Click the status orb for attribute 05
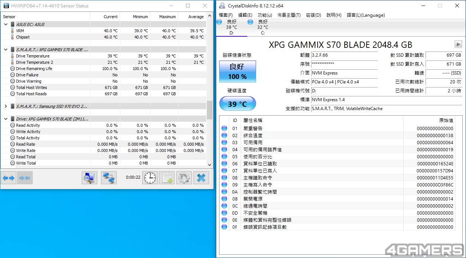 tap(224, 156)
